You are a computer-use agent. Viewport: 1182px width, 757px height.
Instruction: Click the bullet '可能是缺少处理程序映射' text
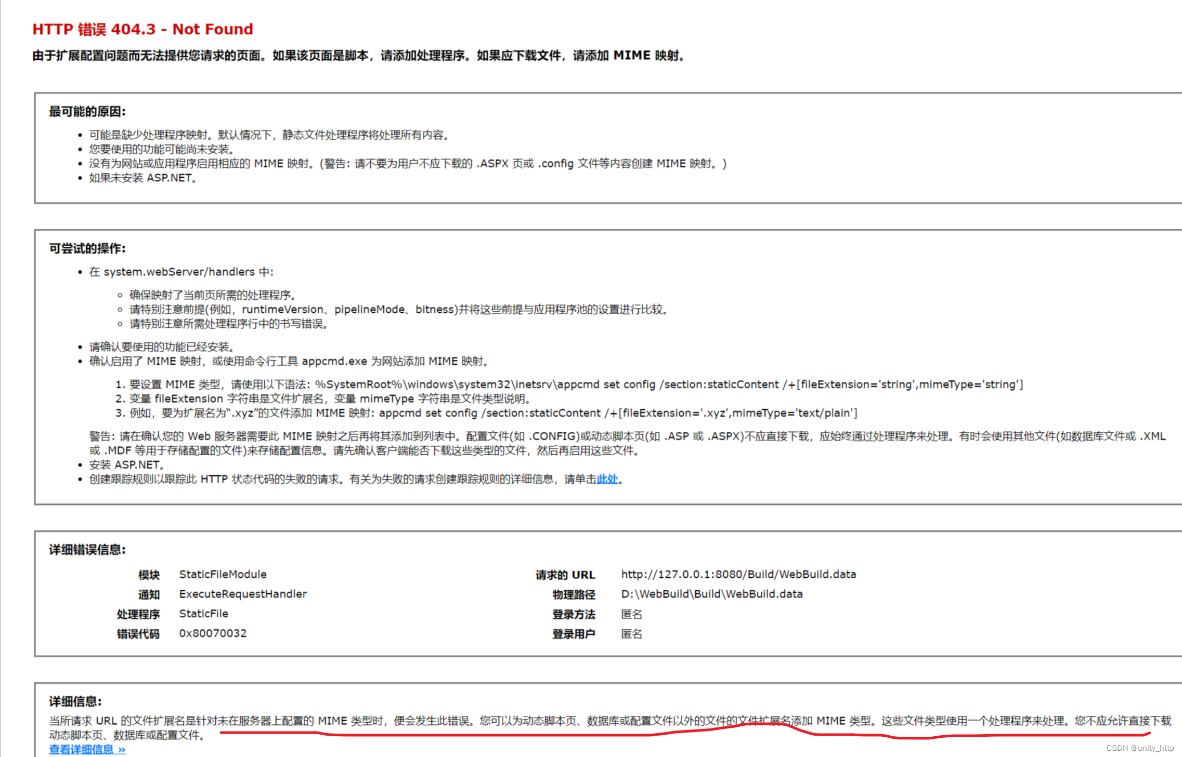269,135
